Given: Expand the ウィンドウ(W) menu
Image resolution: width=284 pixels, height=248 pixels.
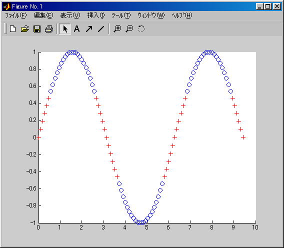Looking at the screenshot, I should [x=151, y=15].
